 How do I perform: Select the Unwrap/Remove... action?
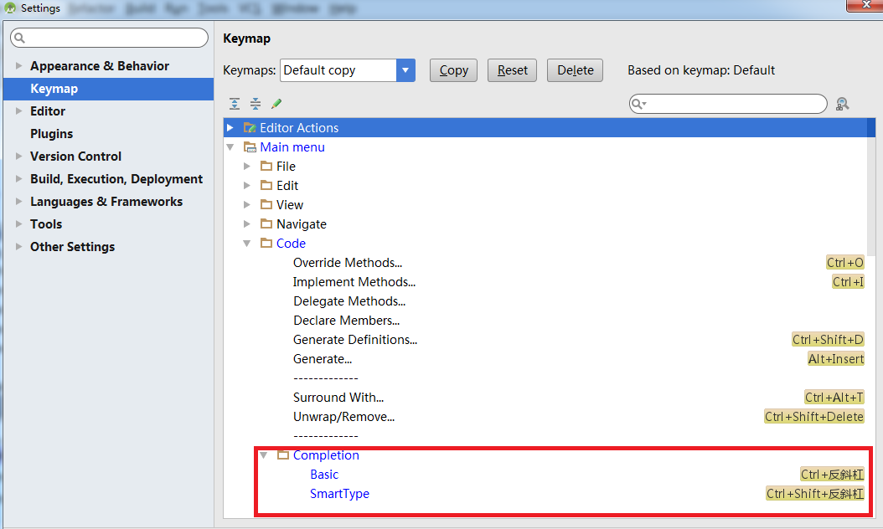click(x=343, y=417)
